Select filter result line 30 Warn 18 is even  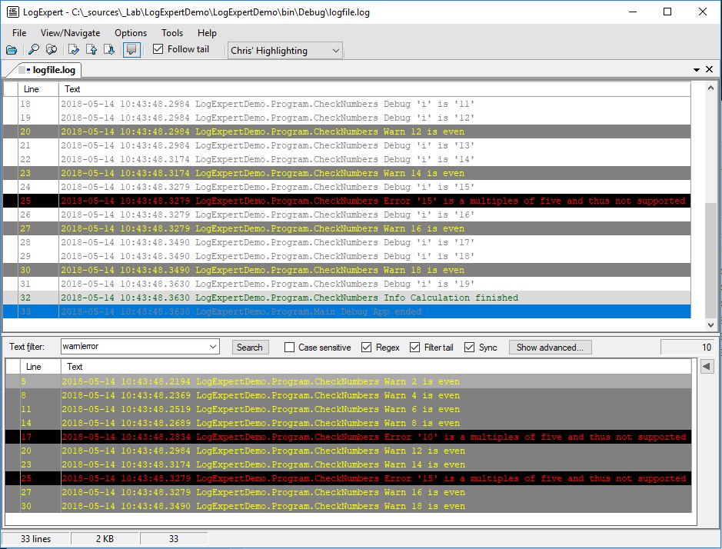click(x=348, y=506)
